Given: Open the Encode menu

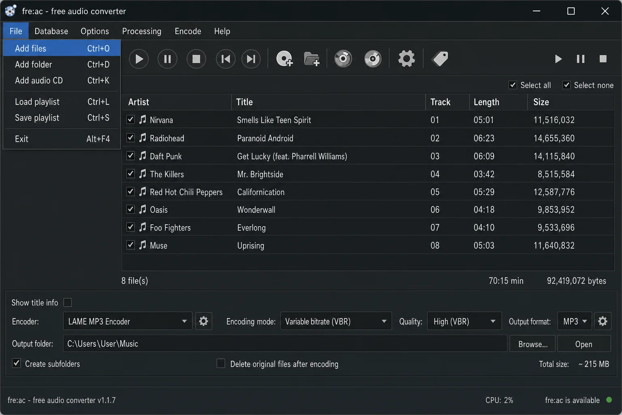Looking at the screenshot, I should click(188, 31).
